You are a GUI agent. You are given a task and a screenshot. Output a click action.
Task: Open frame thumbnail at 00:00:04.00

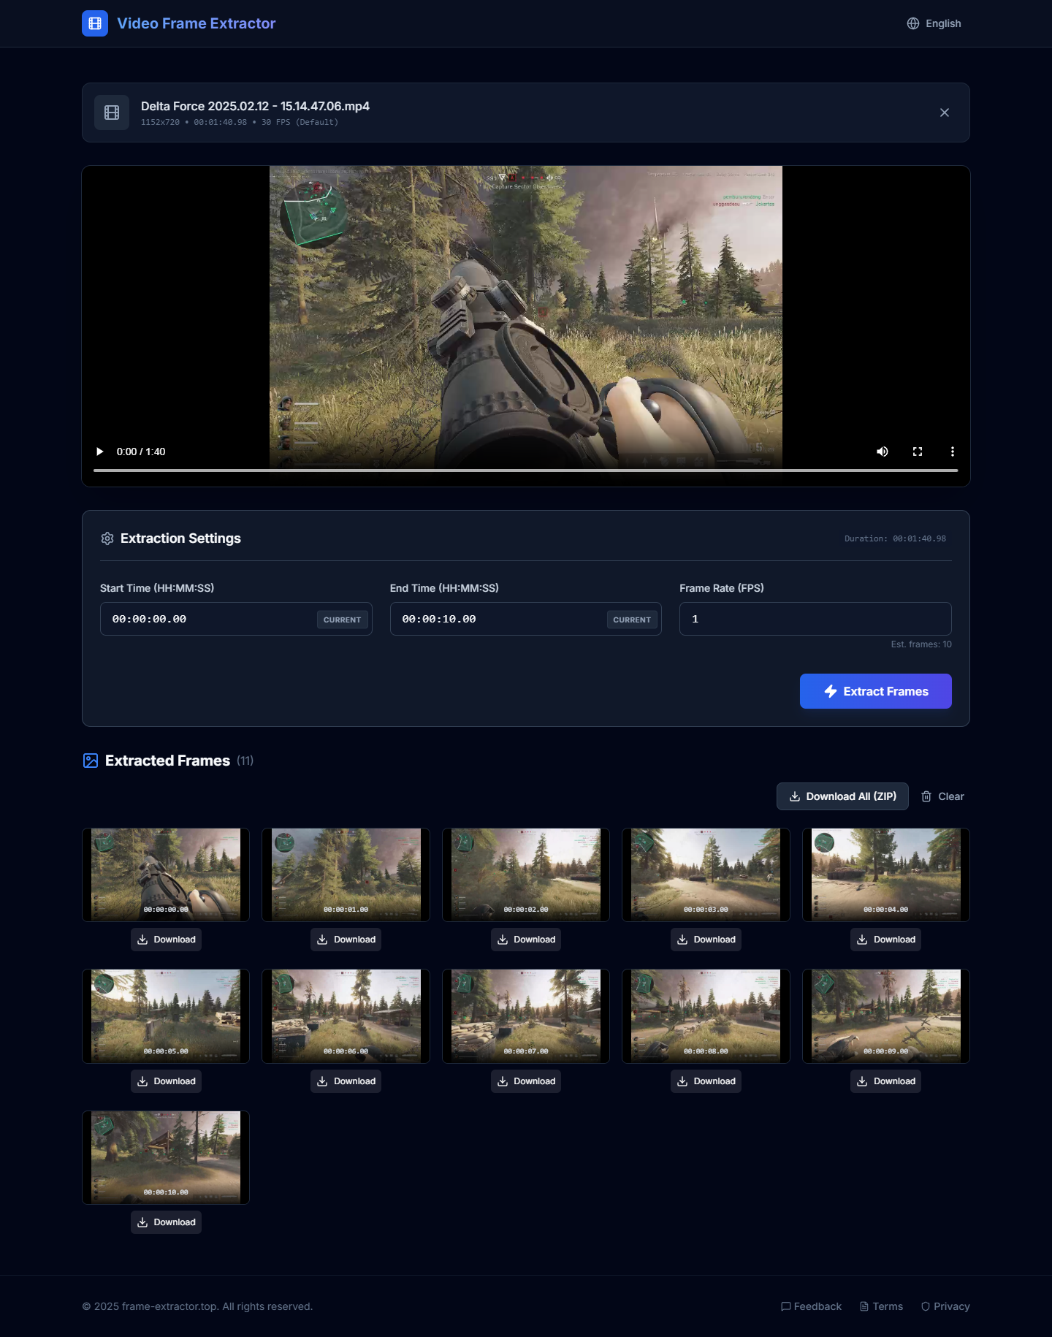tap(886, 875)
